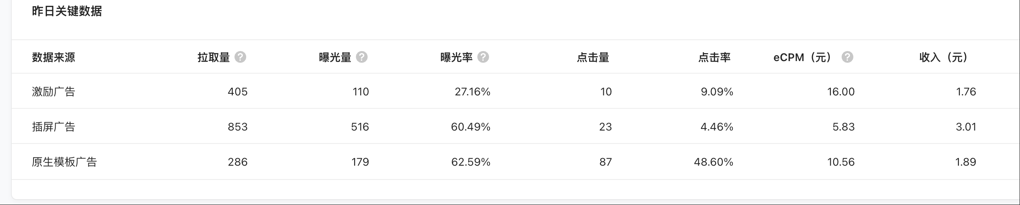This screenshot has width=1020, height=205.
Task: Click the 27.16% exposure rate cell
Action: tap(472, 92)
